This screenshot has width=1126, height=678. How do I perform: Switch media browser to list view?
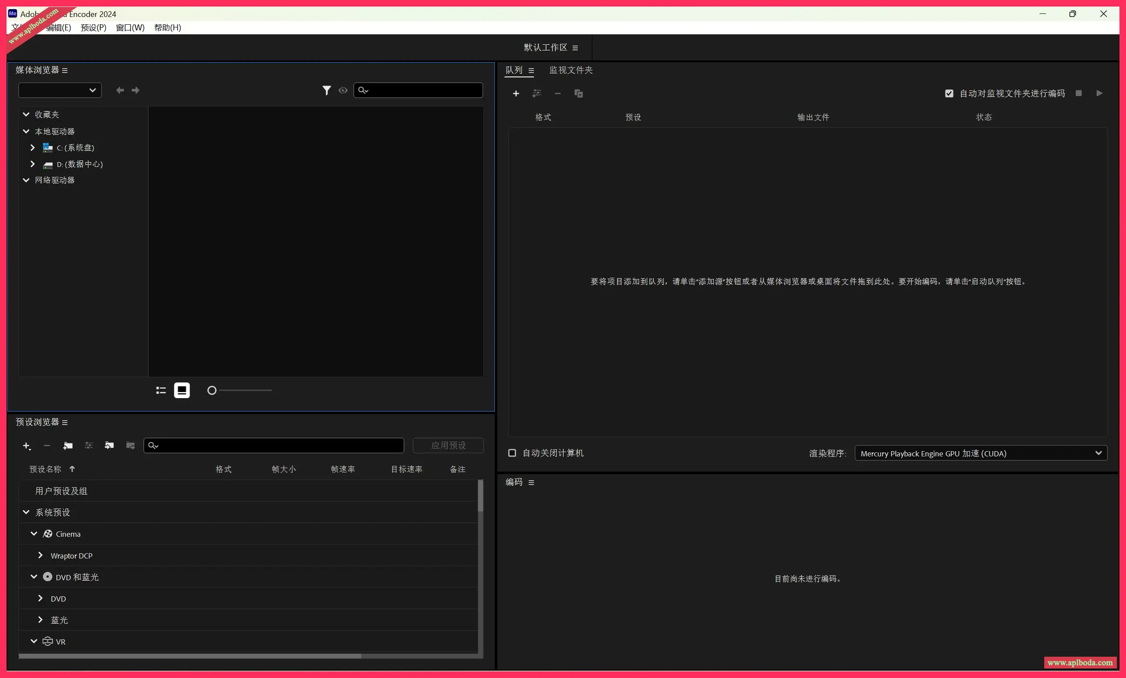161,390
